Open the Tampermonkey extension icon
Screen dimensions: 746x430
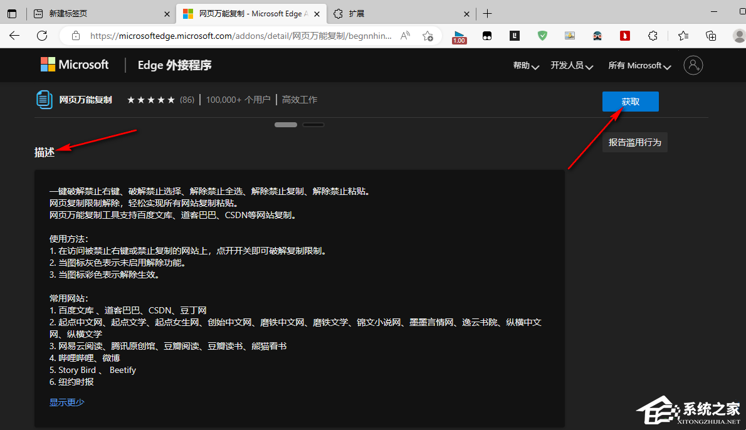[487, 36]
